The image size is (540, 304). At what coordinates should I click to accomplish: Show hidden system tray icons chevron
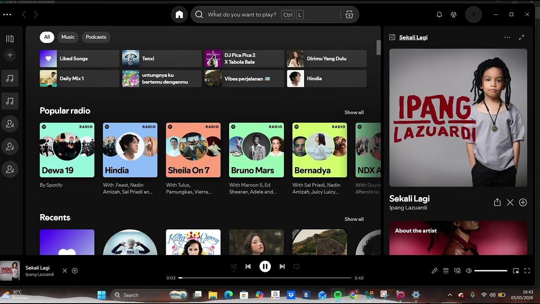click(x=450, y=295)
